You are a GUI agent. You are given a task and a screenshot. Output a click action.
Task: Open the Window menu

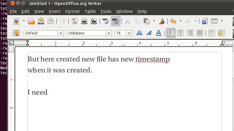pyautogui.click(x=124, y=11)
